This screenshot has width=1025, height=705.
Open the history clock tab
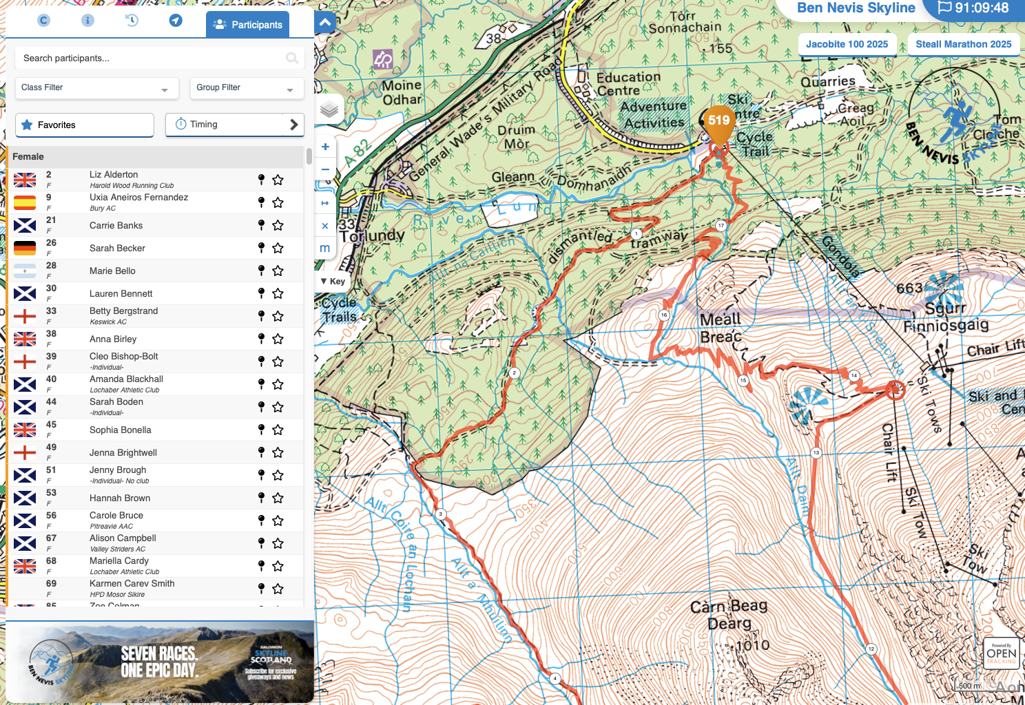tap(132, 21)
